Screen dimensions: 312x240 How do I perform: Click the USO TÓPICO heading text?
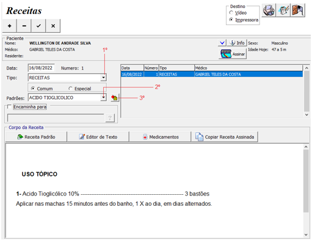40,174
